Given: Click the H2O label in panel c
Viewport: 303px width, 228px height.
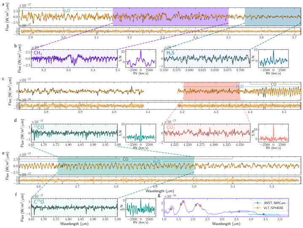Looking at the screenshot, I should click(240, 87).
